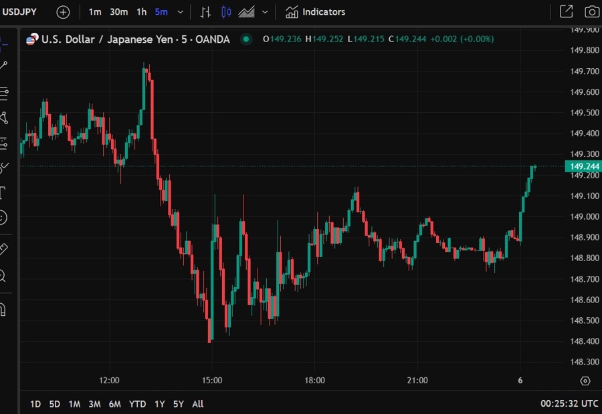Viewport: 602px width, 414px height.
Task: Open the Indicators button
Action: (316, 12)
